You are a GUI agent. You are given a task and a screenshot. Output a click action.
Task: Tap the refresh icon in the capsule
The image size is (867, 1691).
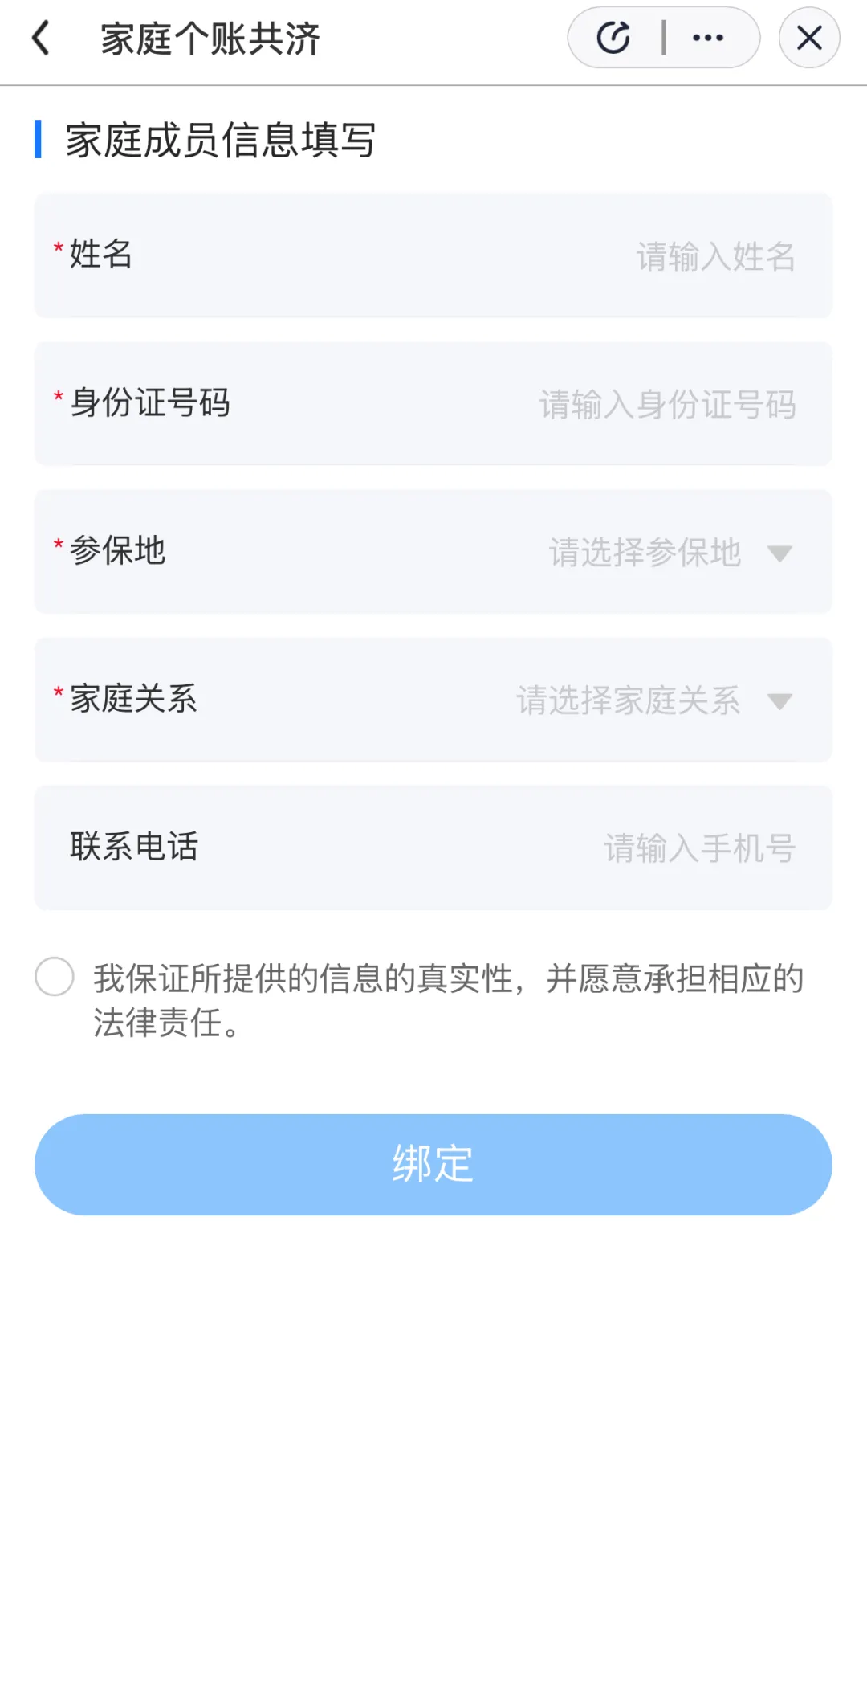tap(614, 38)
